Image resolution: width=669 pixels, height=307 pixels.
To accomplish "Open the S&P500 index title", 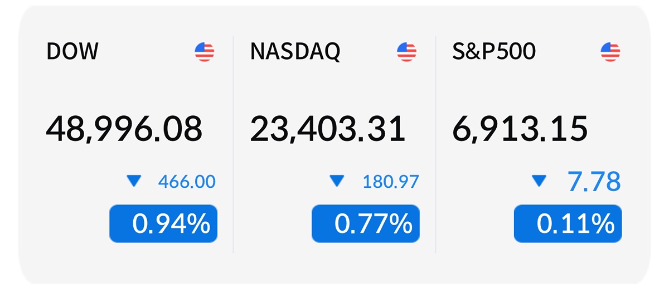I will (494, 52).
